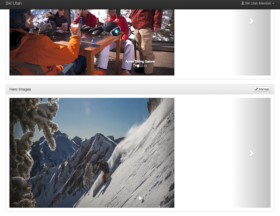Click the Ski Utah brand link
Screen dimensions: 280x216
[x=14, y=3]
